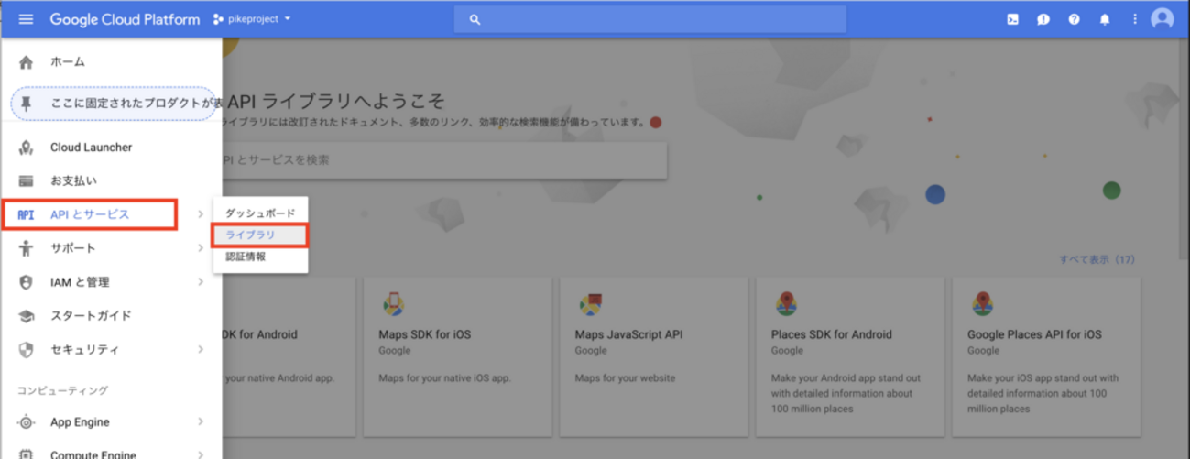Viewport: 1190px width, 459px height.
Task: Open the pikeproject project selector dropdown
Action: pyautogui.click(x=252, y=18)
